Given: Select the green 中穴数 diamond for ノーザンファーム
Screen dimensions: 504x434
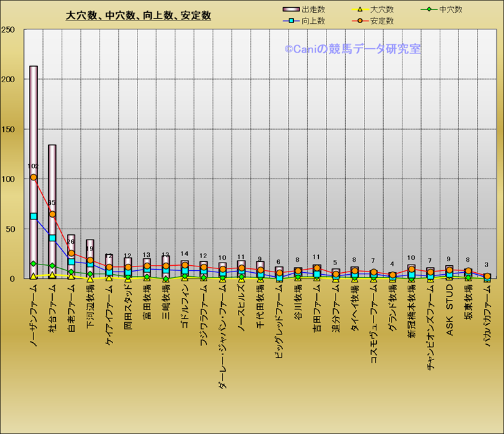Looking at the screenshot, I should pos(33,264).
